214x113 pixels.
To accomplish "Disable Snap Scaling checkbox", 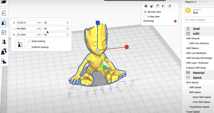I will (x=29, y=41).
